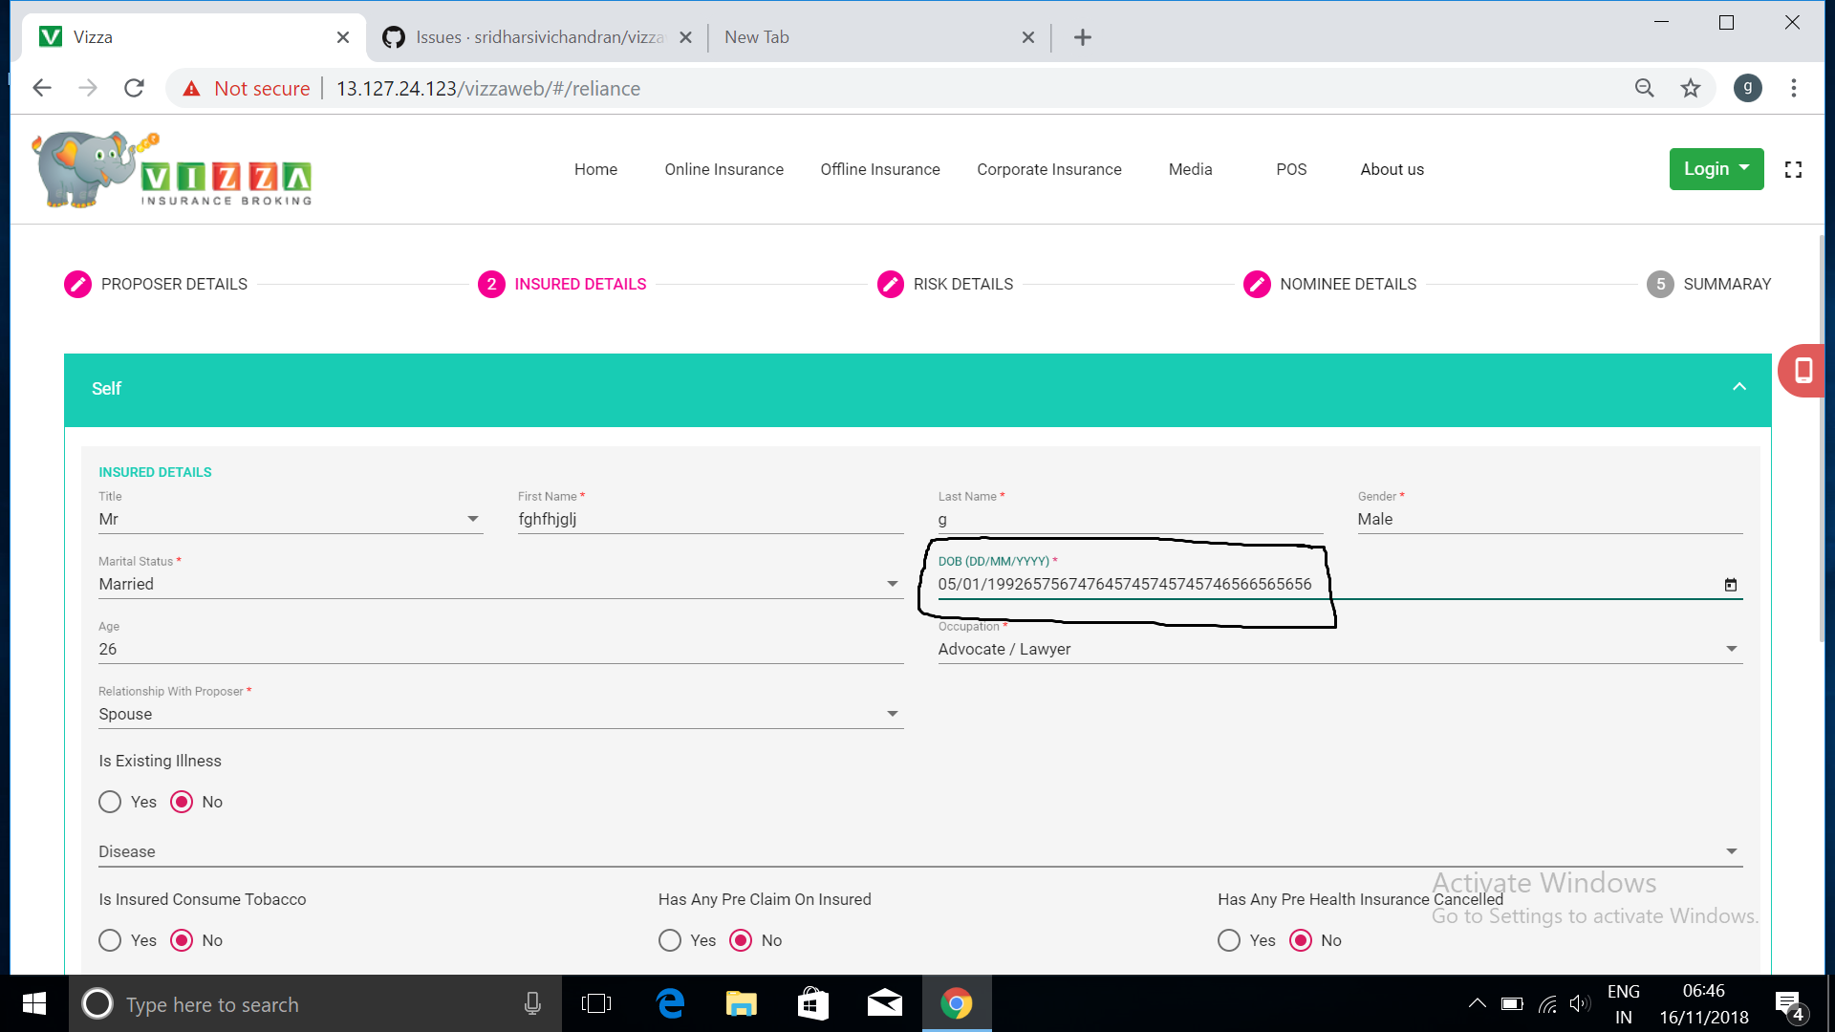The height and width of the screenshot is (1032, 1835).
Task: Open the Windows Start menu
Action: coord(34,1003)
